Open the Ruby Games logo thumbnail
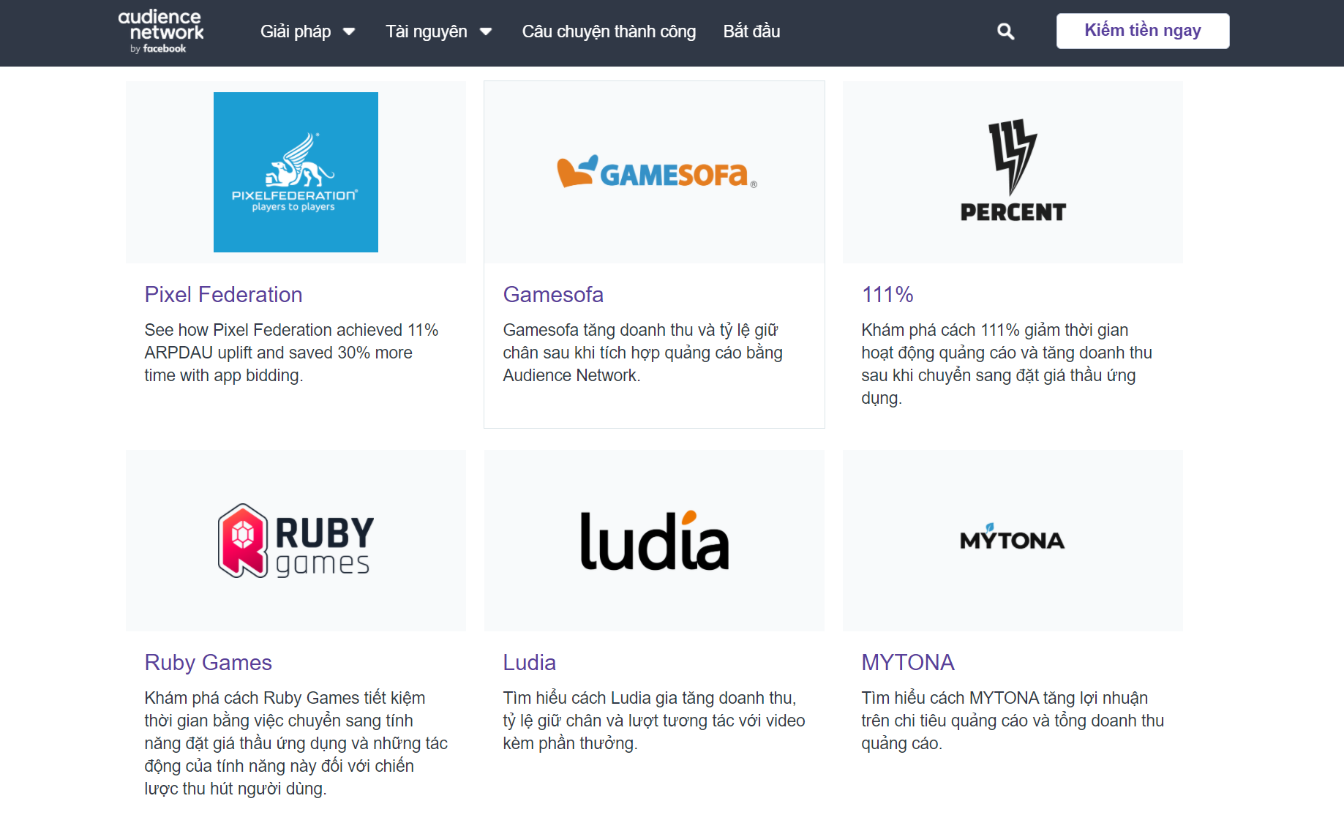Image resolution: width=1344 pixels, height=823 pixels. [296, 541]
